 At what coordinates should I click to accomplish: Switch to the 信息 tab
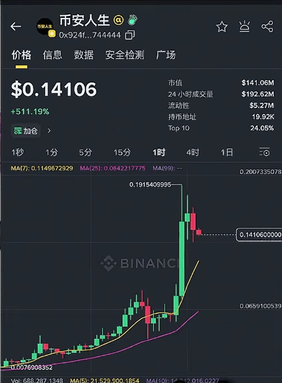pos(52,55)
